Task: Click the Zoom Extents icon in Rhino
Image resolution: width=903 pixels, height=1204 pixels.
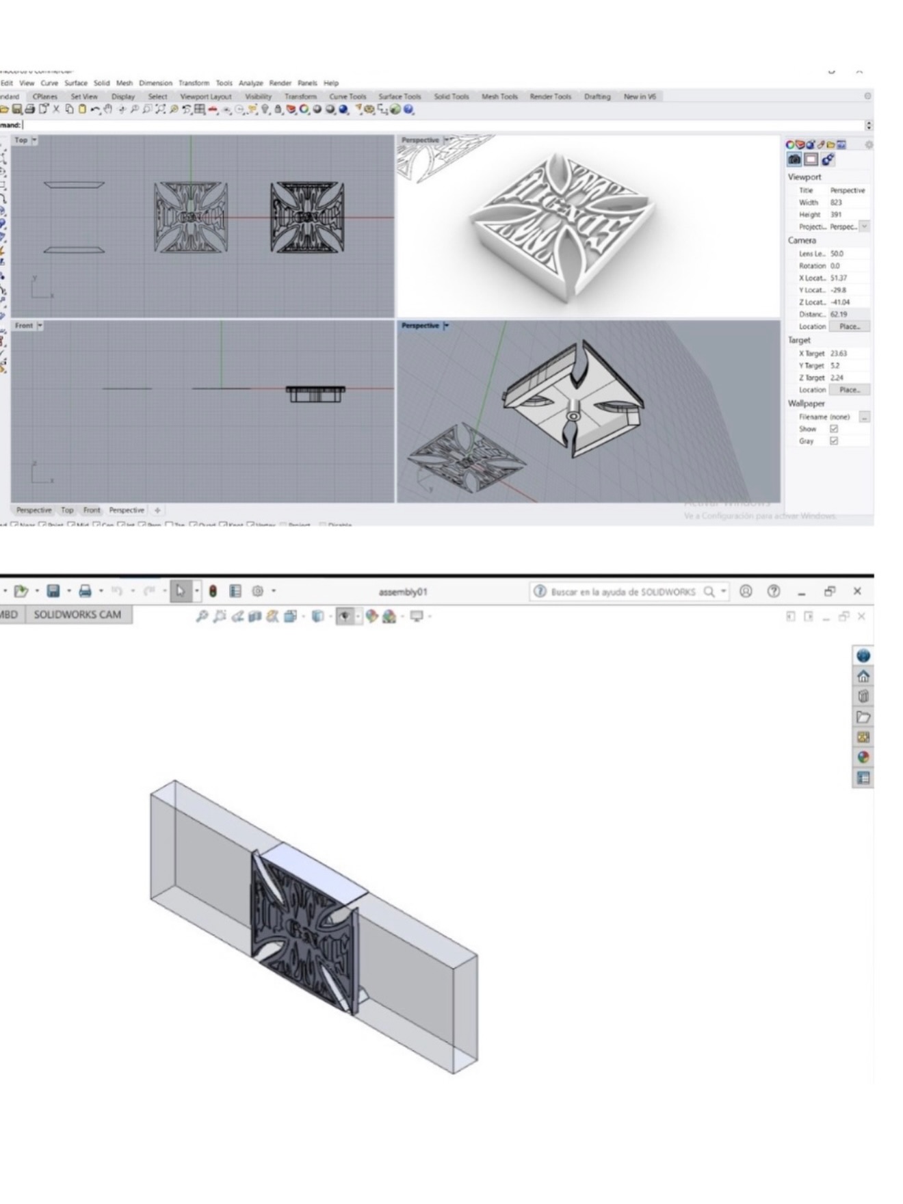Action: pyautogui.click(x=161, y=109)
